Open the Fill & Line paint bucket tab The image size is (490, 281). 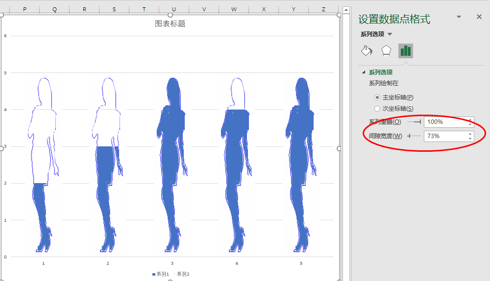coord(367,50)
